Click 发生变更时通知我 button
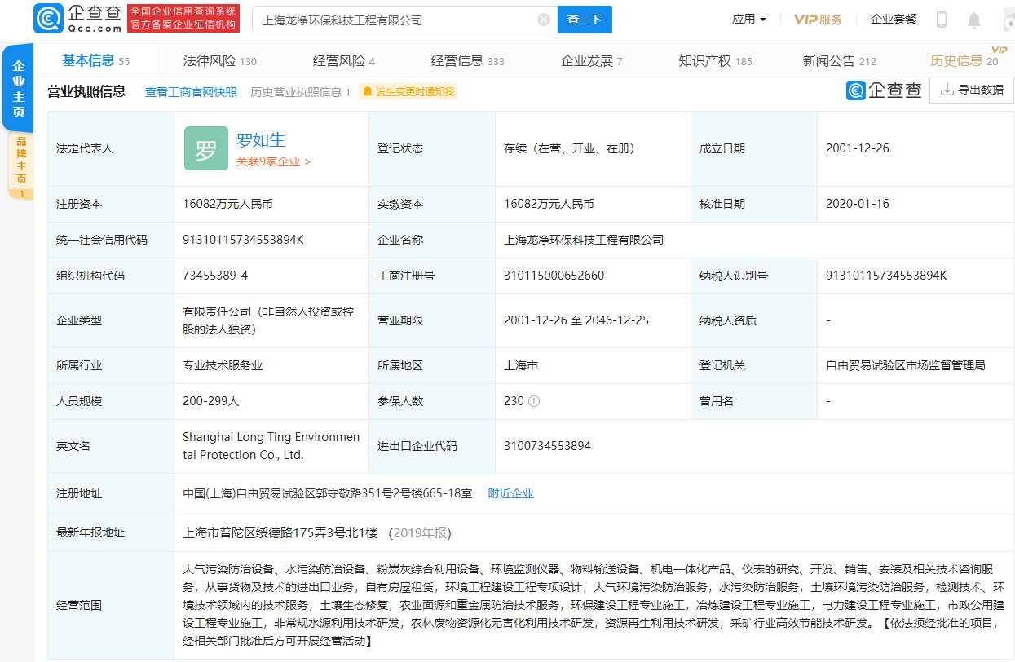 (x=408, y=92)
